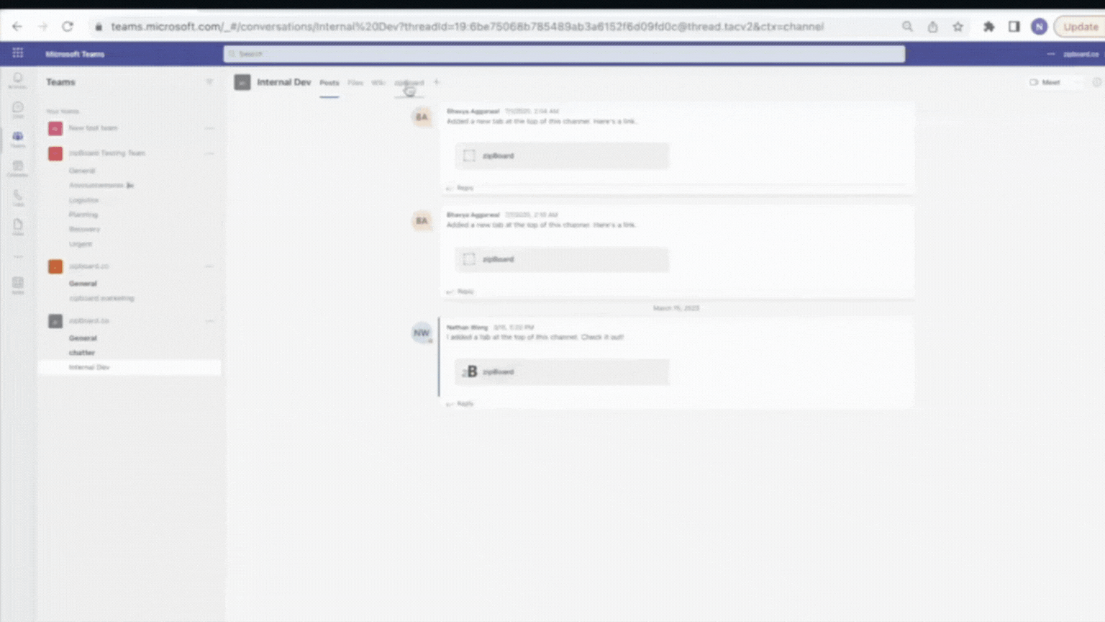
Task: Click the BA avatar on 2:04 AM message
Action: click(422, 117)
